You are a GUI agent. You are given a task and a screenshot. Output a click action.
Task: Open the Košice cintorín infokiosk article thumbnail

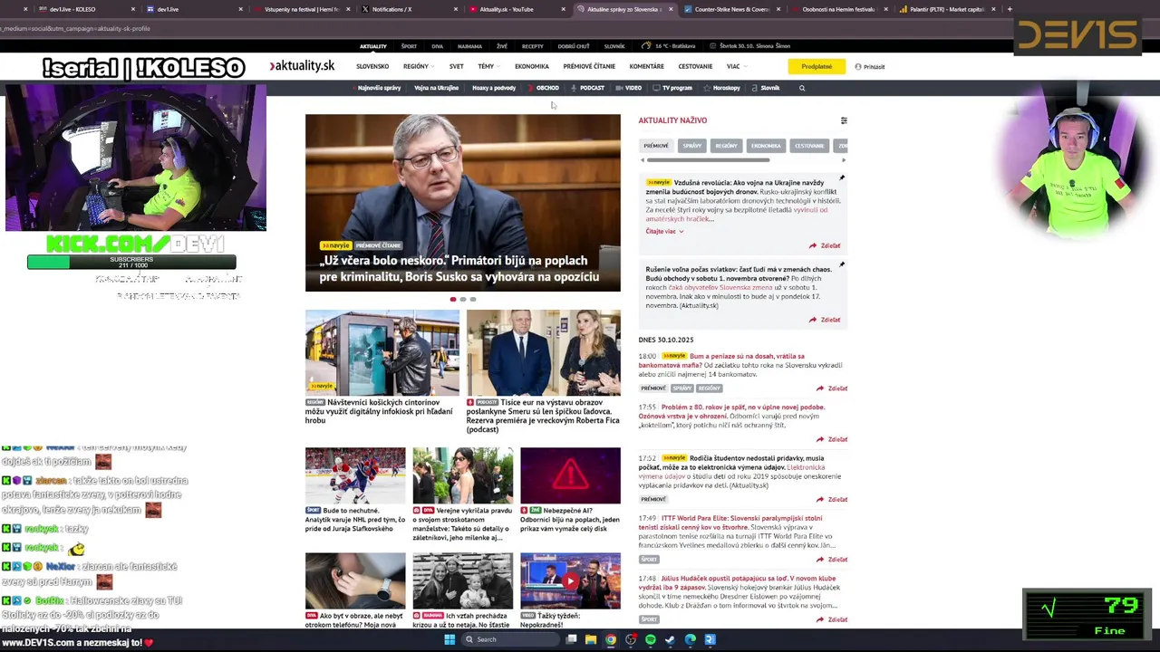point(382,352)
